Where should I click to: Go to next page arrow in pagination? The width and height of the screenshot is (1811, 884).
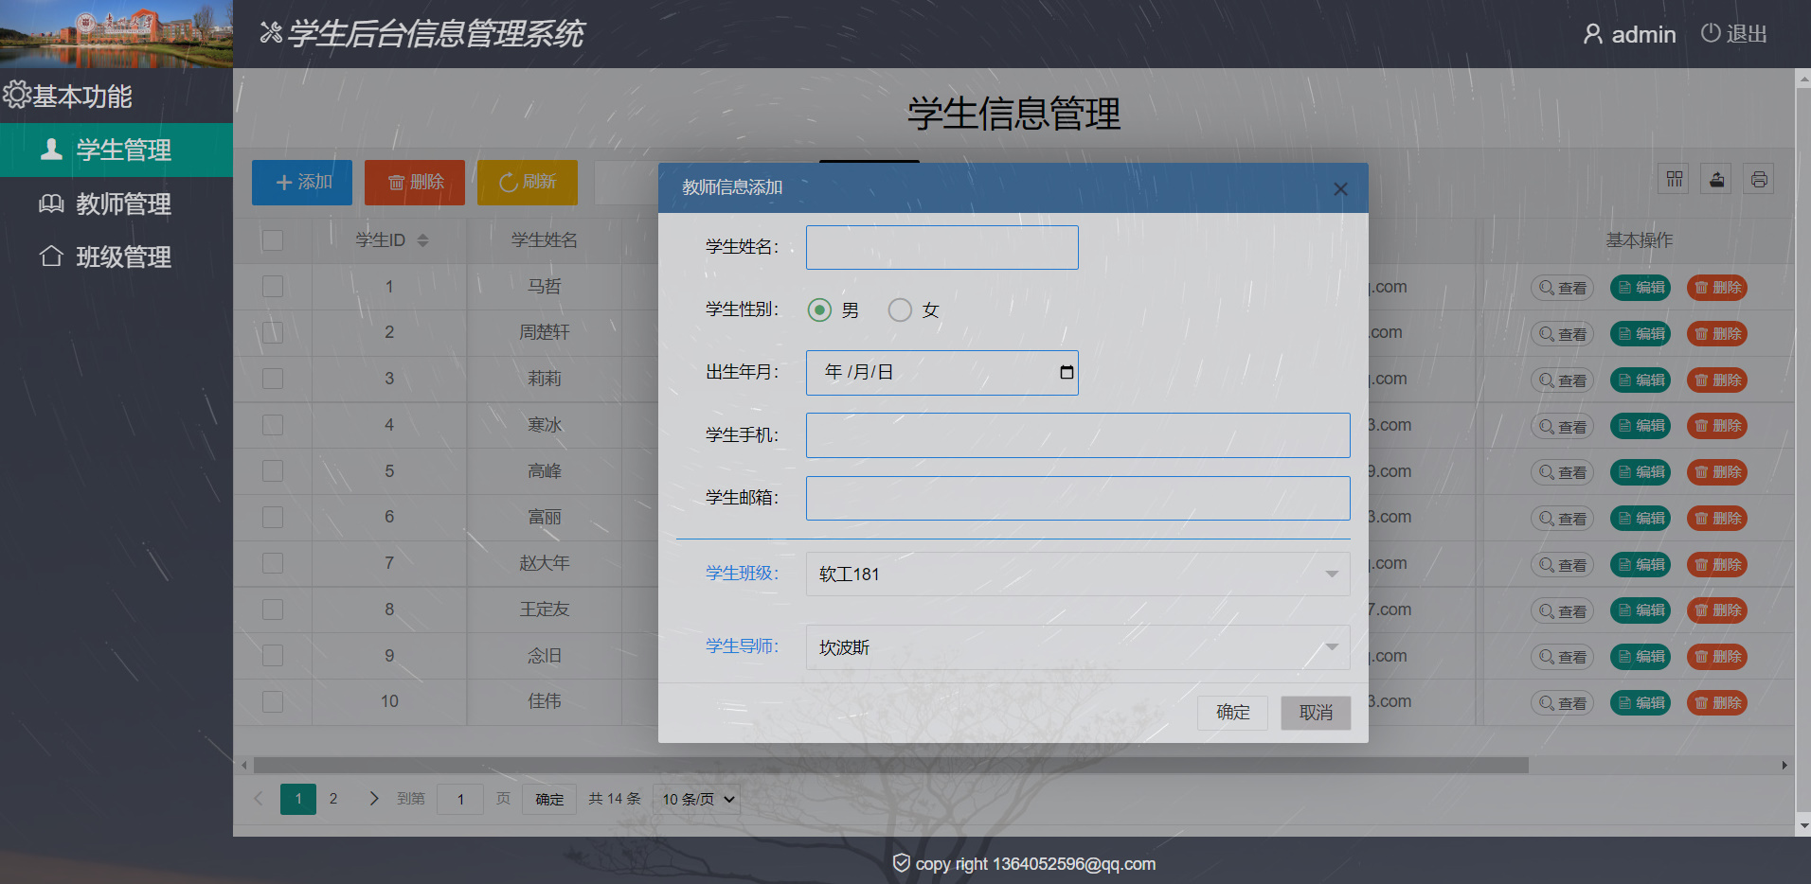[374, 799]
